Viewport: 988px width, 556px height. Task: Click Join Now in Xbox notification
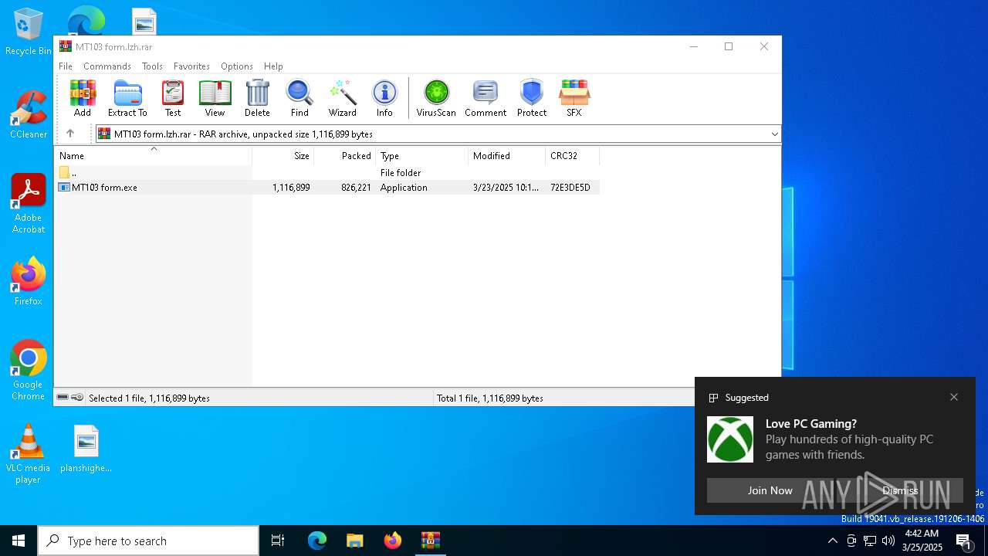point(770,490)
